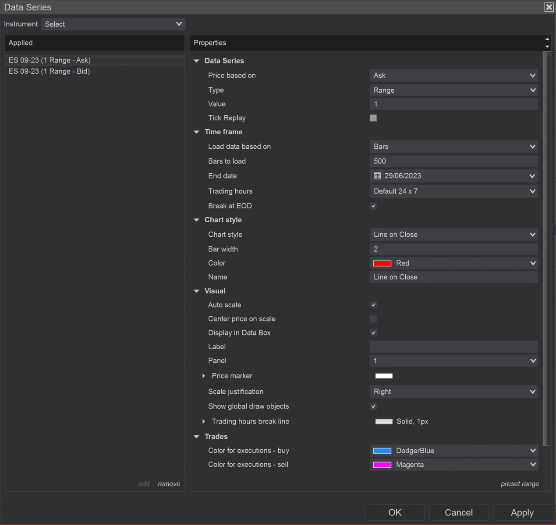Collapse the Time frame section
The image size is (556, 525).
coord(197,132)
